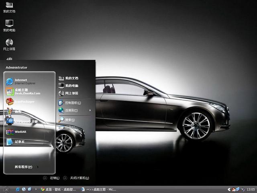Screen dimensions: 257x193
Task: Open 控制面板 (Control Panel)
Action: [72, 103]
